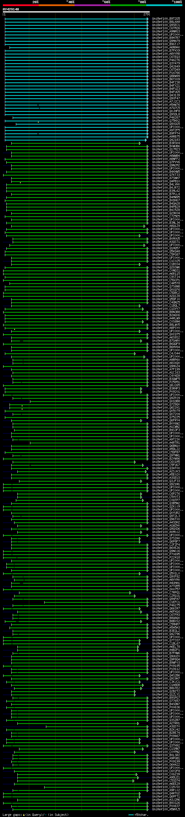Select label UniRef100_B4FZ38
Image resolution: width=185 pixels, height=817 pixels.
coord(166,83)
